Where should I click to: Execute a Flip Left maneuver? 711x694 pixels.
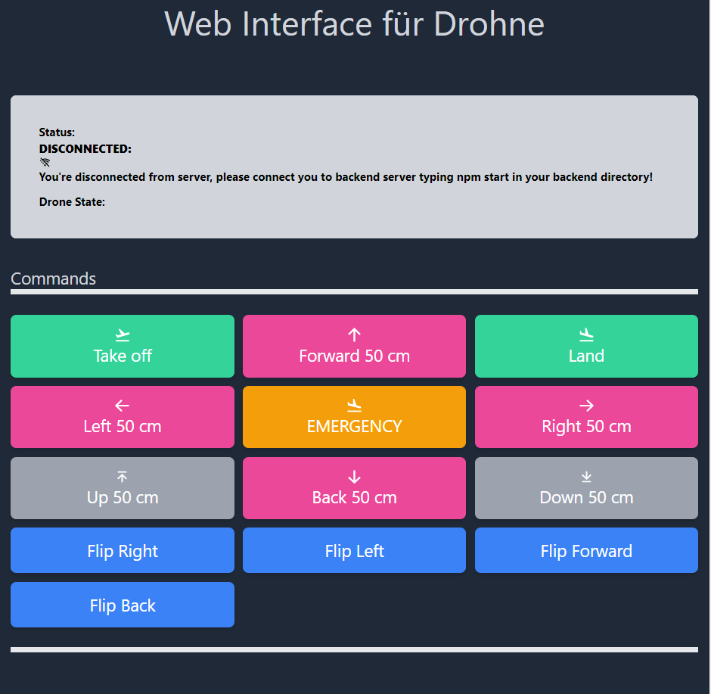click(x=354, y=550)
